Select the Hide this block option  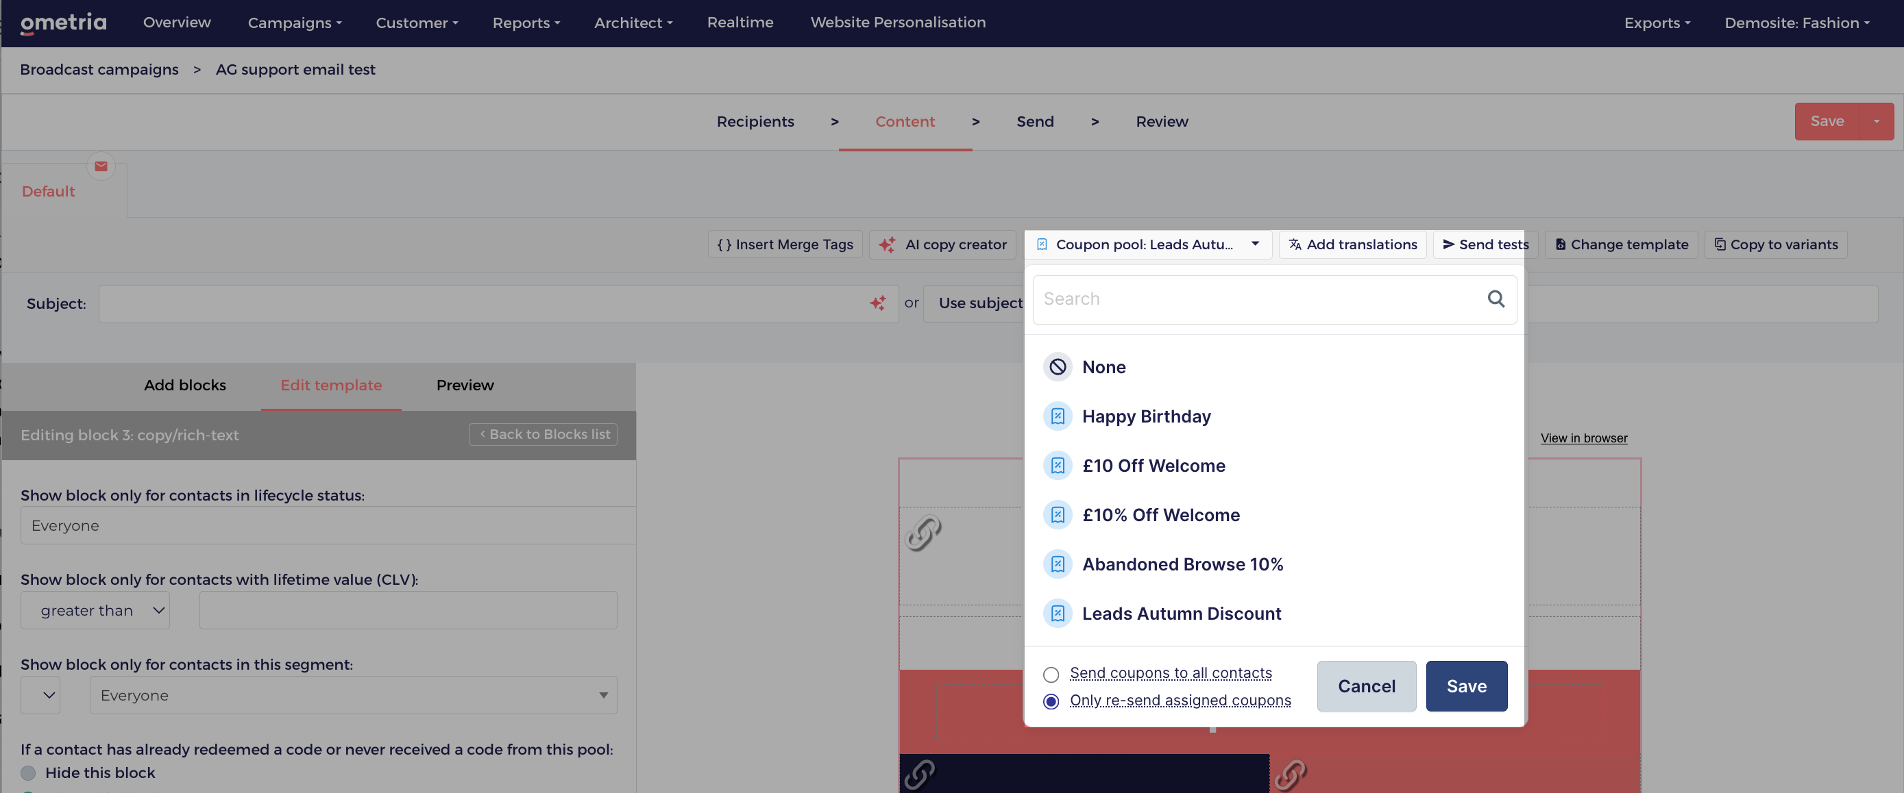[28, 772]
